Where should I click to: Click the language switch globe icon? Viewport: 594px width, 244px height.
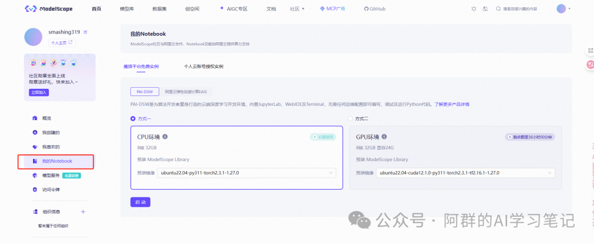point(485,9)
